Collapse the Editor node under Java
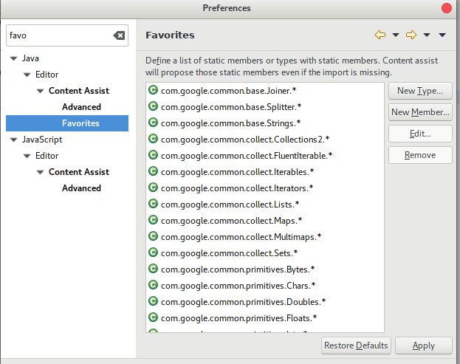 27,75
